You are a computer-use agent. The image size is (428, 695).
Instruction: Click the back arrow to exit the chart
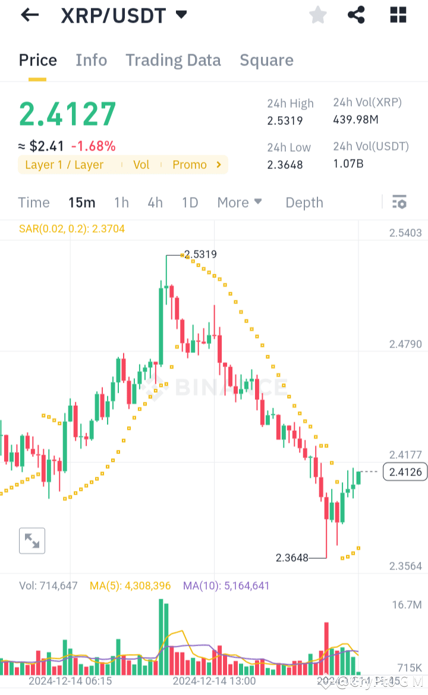[x=29, y=15]
